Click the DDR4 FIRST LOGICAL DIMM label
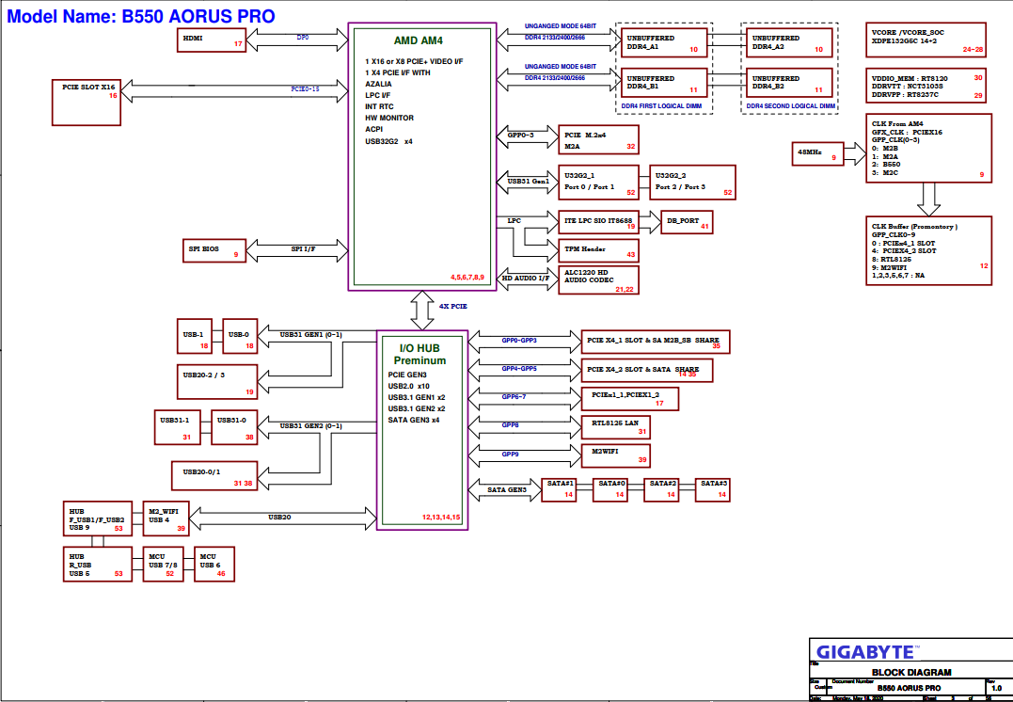 [661, 106]
